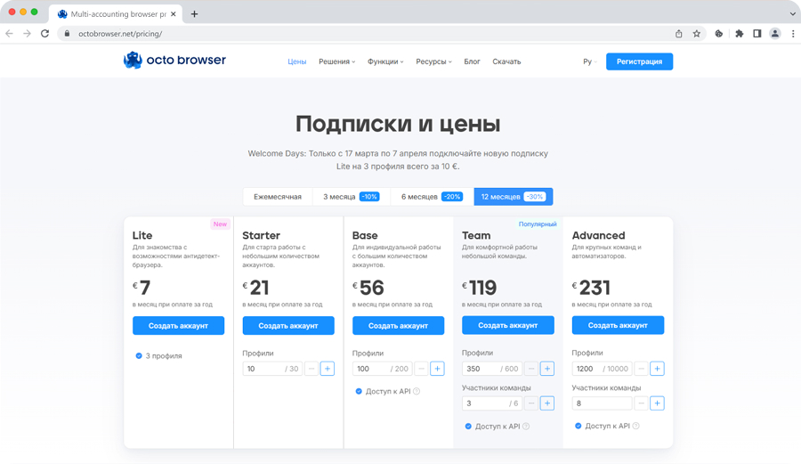Increase Advanced team members with plus button
The height and width of the screenshot is (464, 801).
click(x=657, y=403)
